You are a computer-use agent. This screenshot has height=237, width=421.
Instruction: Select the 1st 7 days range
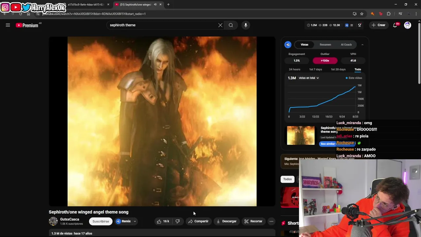[315, 69]
